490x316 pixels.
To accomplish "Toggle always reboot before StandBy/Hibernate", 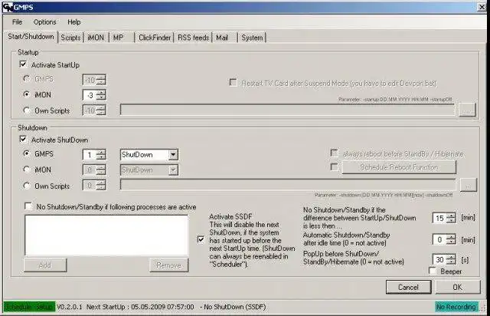I will [x=334, y=153].
